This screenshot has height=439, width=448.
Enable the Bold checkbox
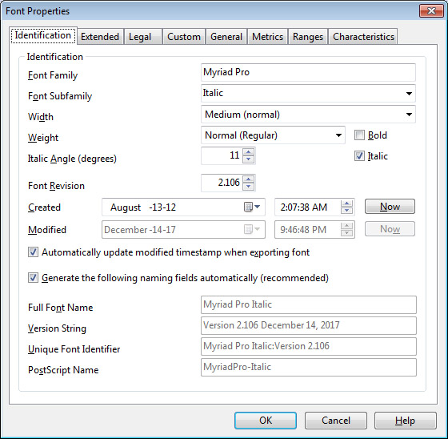359,135
